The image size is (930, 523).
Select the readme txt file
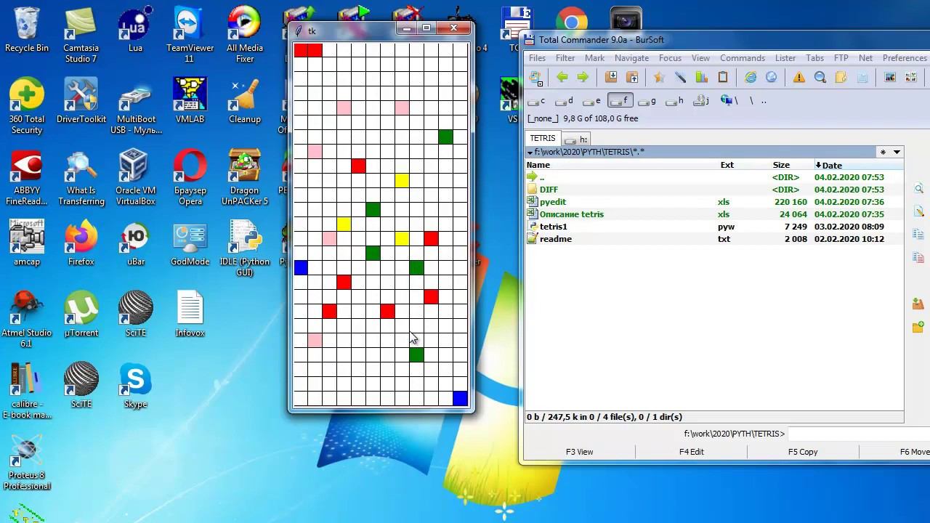(714, 239)
